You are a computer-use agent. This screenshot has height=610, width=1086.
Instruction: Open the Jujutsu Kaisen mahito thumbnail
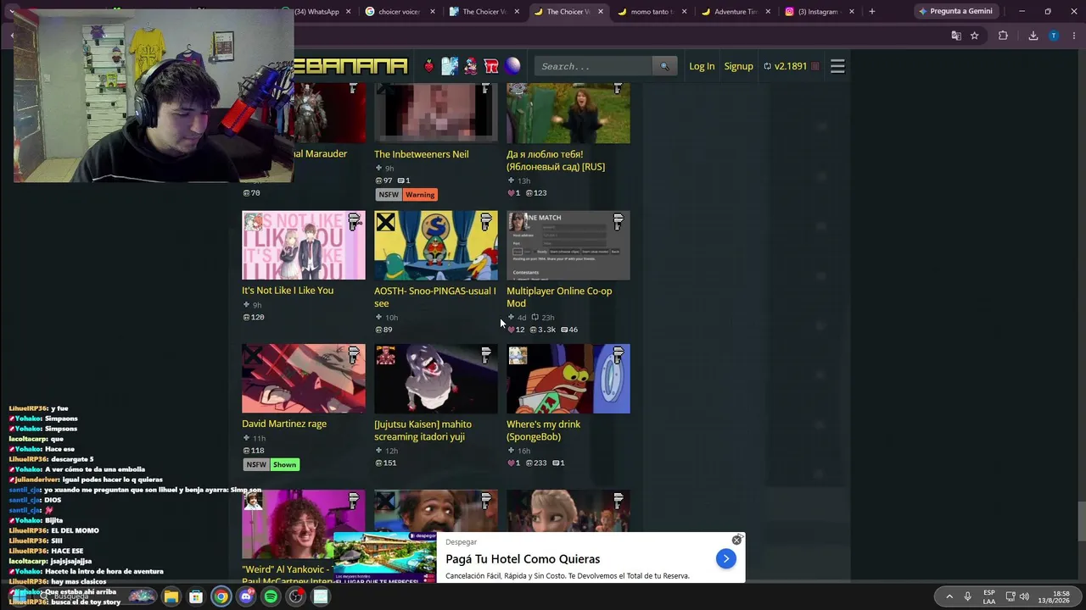coord(436,379)
